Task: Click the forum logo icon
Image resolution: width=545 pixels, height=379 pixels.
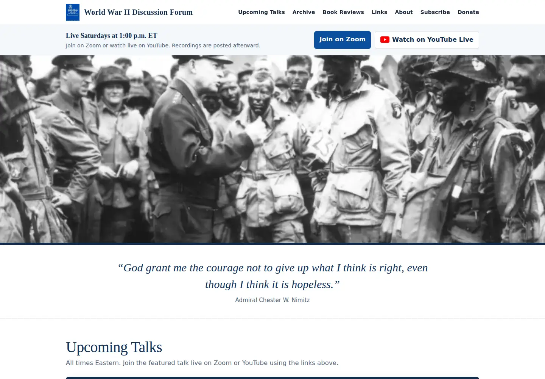Action: click(x=73, y=12)
